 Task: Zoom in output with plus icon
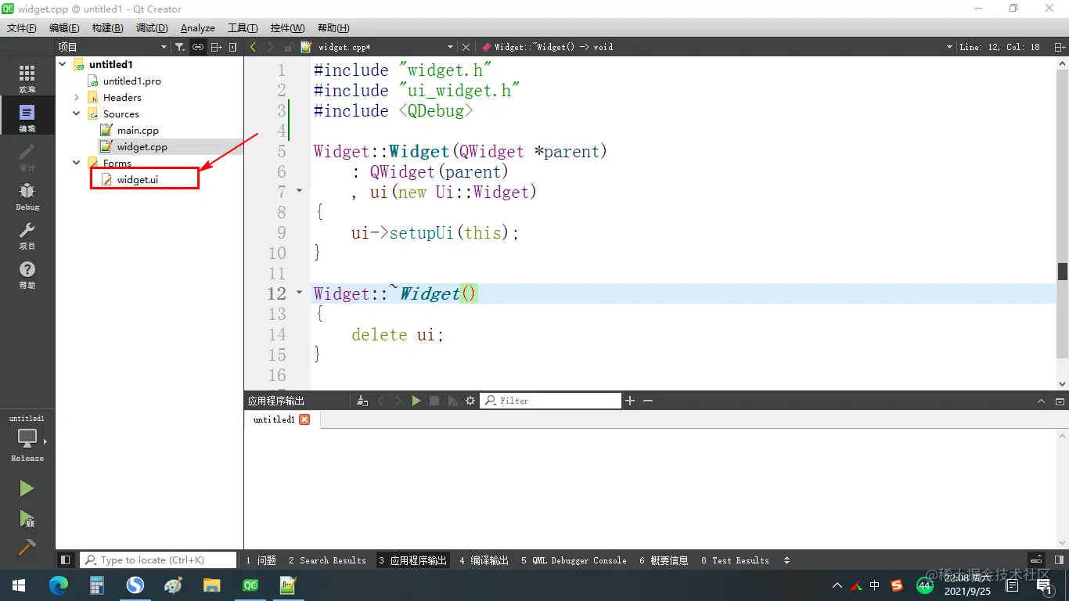click(x=630, y=401)
